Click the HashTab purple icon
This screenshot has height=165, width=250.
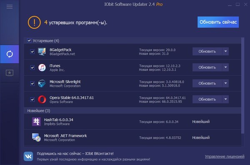pos(36,122)
